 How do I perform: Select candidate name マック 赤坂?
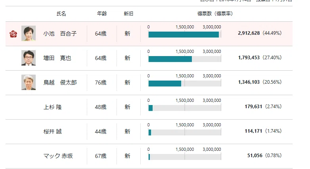[x=58, y=156]
